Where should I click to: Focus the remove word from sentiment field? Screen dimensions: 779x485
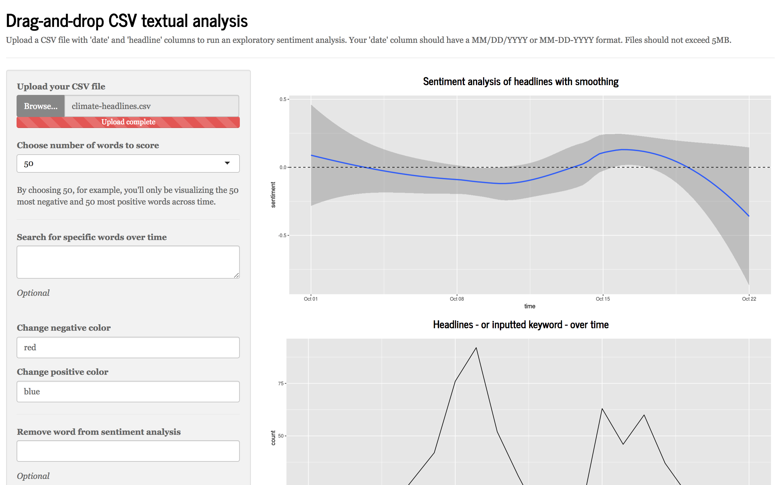tap(128, 451)
